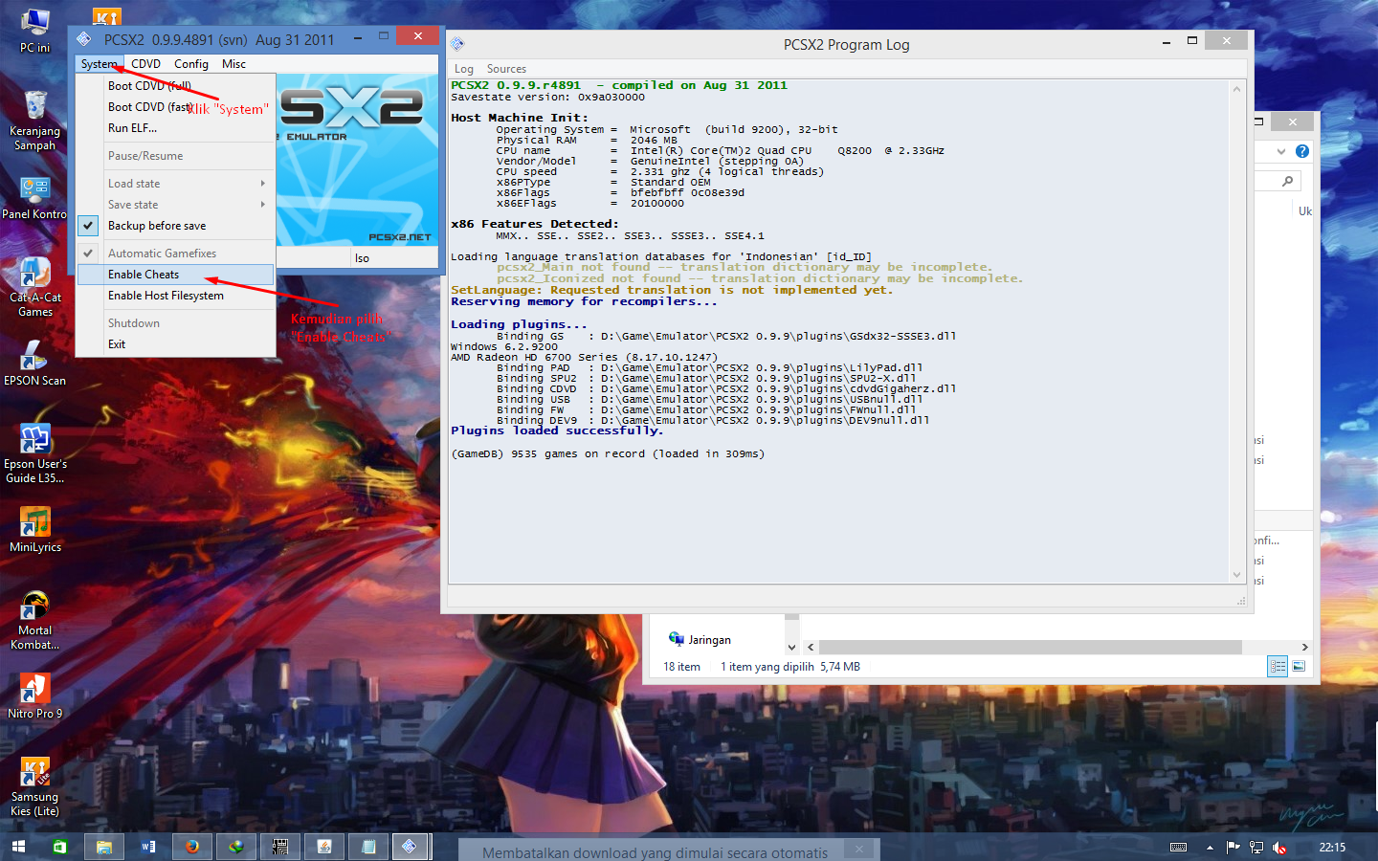This screenshot has width=1378, height=861.
Task: Click Explorer horizontal scrollbar right arrow
Action: click(x=1304, y=648)
